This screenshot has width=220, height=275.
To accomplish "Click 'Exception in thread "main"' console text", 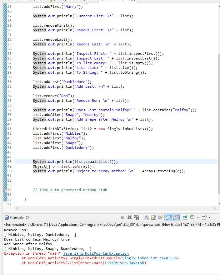I will click(x=32, y=253).
